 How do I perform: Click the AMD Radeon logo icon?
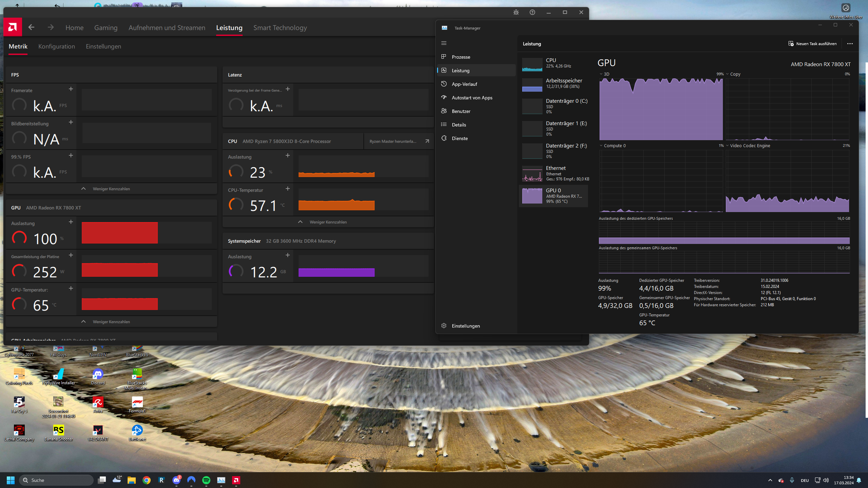(x=13, y=27)
